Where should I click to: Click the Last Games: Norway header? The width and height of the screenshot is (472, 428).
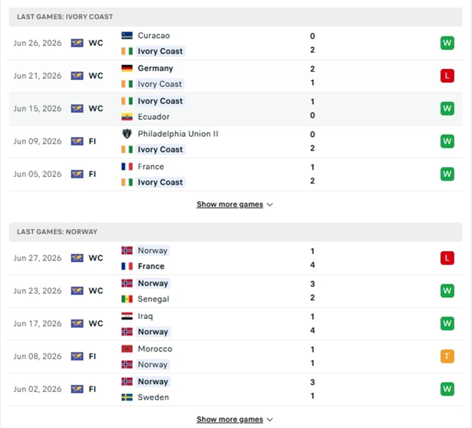click(236, 232)
